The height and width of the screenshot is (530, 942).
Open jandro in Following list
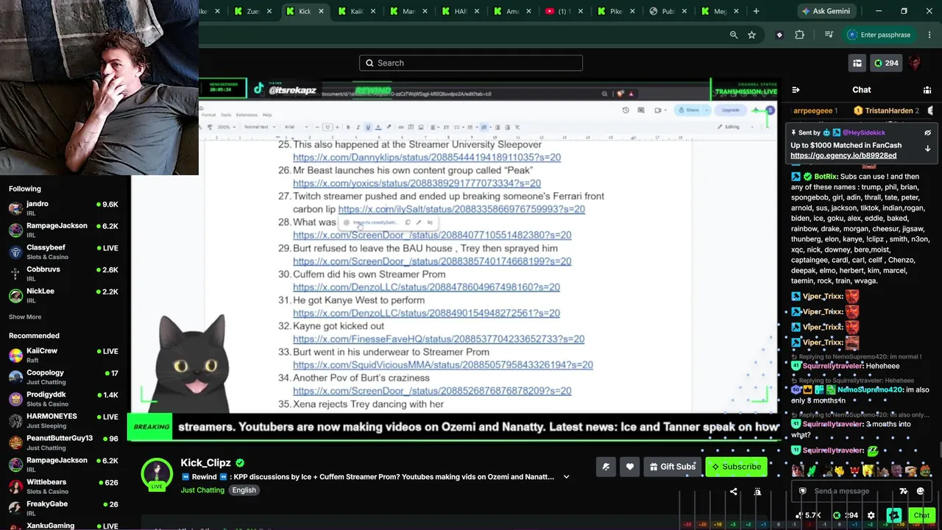pyautogui.click(x=63, y=208)
